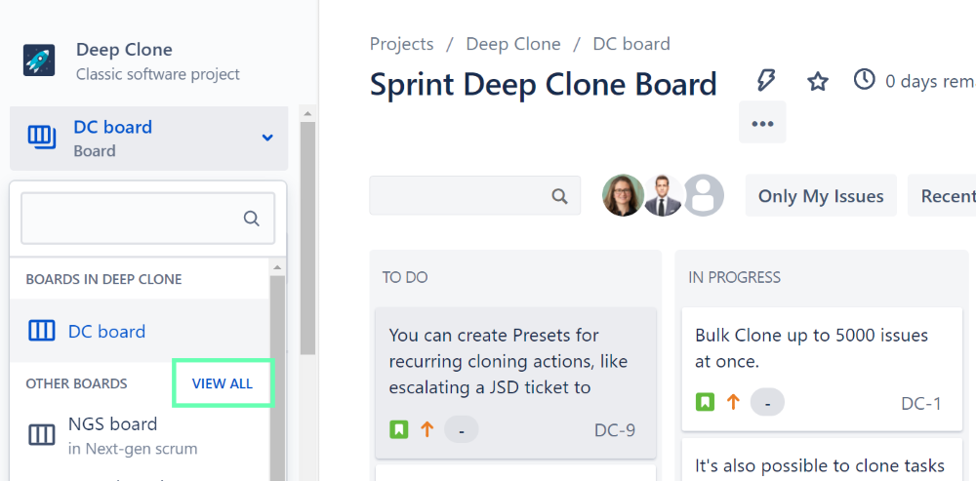The image size is (976, 481).
Task: Click the orange priority arrow on DC-9
Action: click(x=427, y=429)
